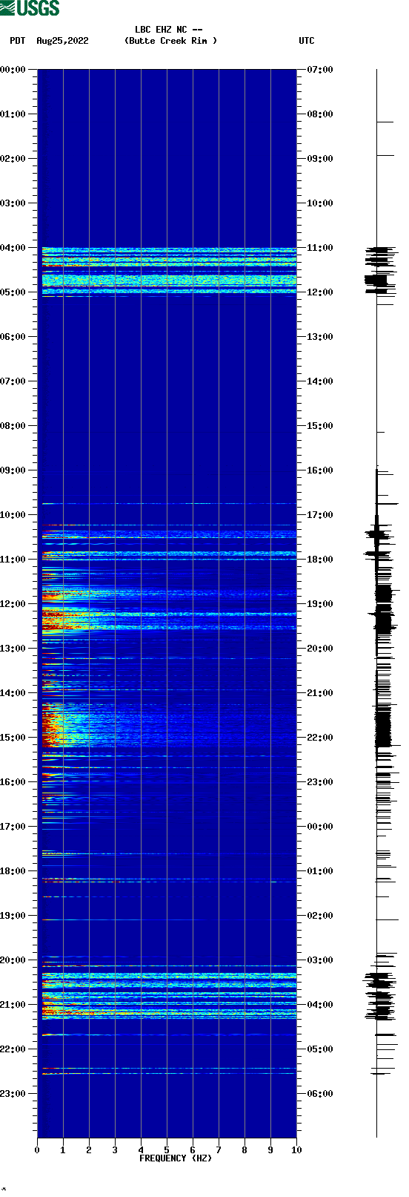Click the 8 Hz frequency tick label

(x=245, y=1150)
